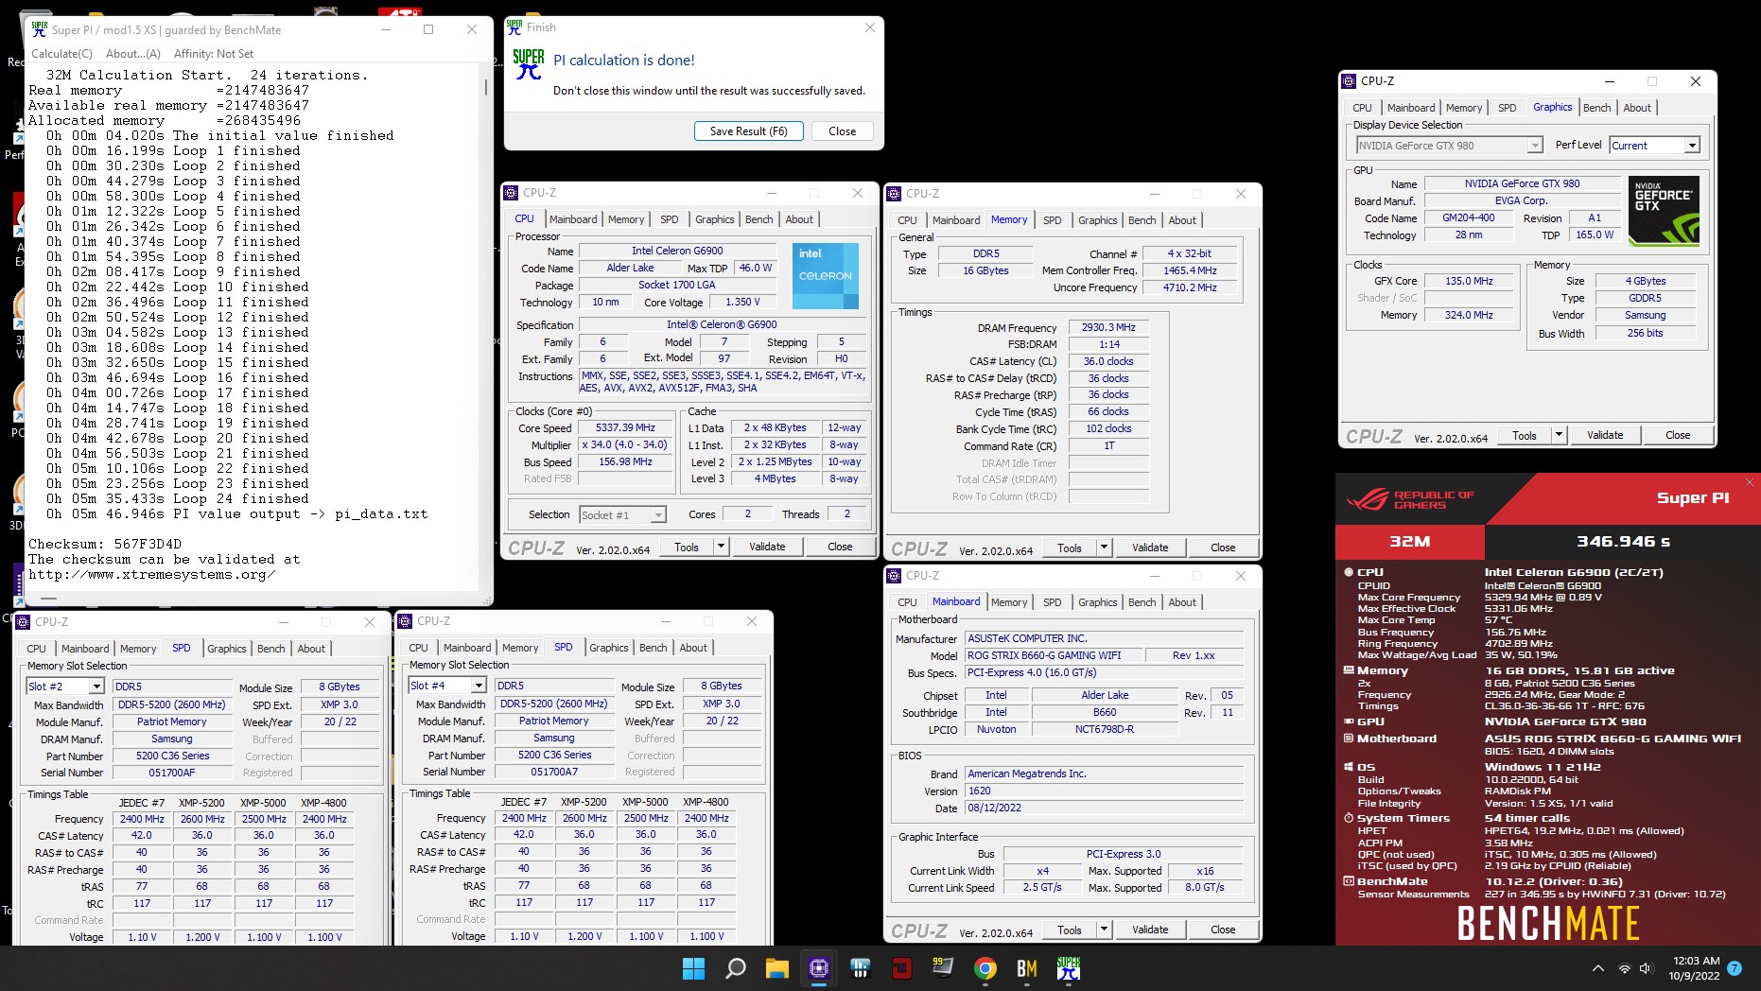Image resolution: width=1761 pixels, height=991 pixels.
Task: Switch to About tab in Mainboard CPU-Z window
Action: 1182,602
